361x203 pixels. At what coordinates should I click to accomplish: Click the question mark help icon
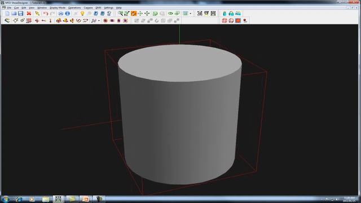click(109, 14)
